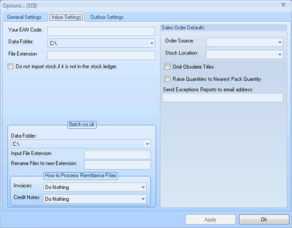Open the Outbox Settings tab
Image resolution: width=292 pixels, height=228 pixels.
[107, 17]
